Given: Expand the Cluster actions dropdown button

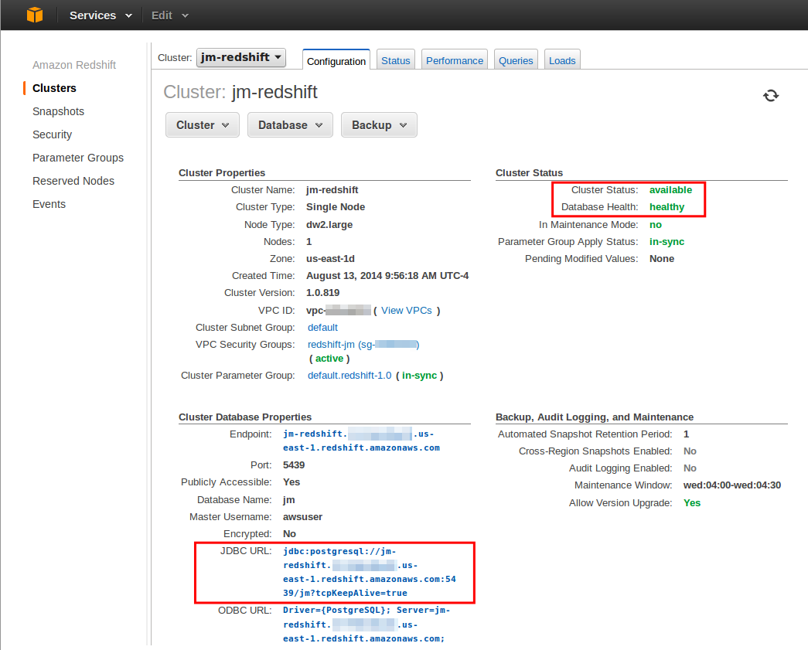Looking at the screenshot, I should (x=203, y=125).
